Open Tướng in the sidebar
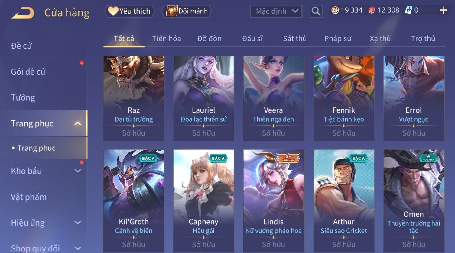455x253 pixels. pyautogui.click(x=23, y=98)
